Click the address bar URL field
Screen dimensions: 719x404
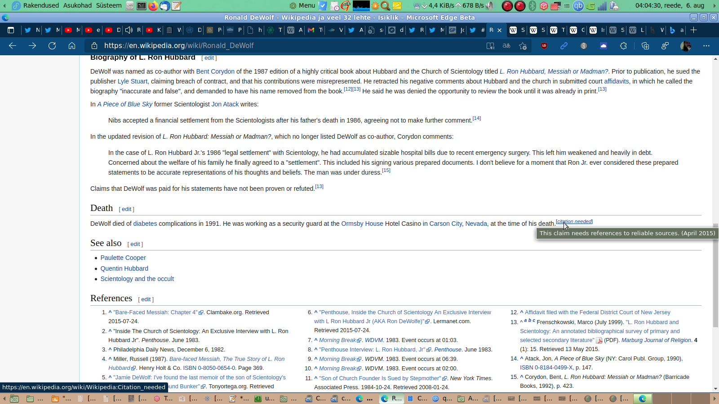288,46
